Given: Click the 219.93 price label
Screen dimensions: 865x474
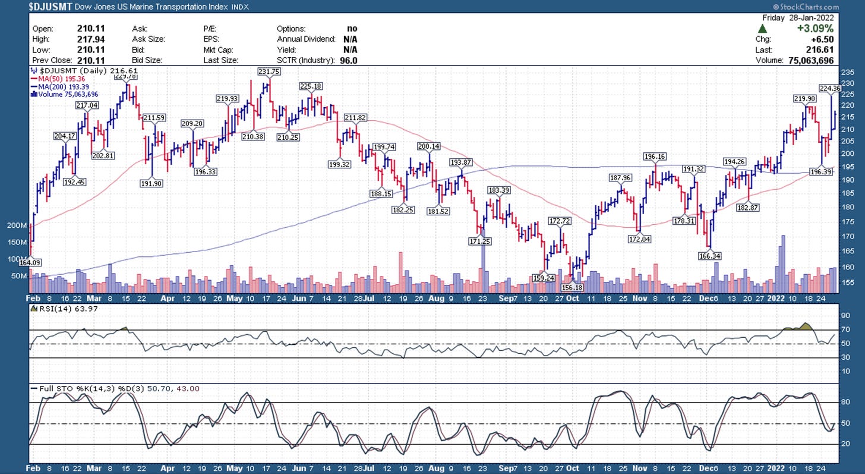Looking at the screenshot, I should (228, 99).
